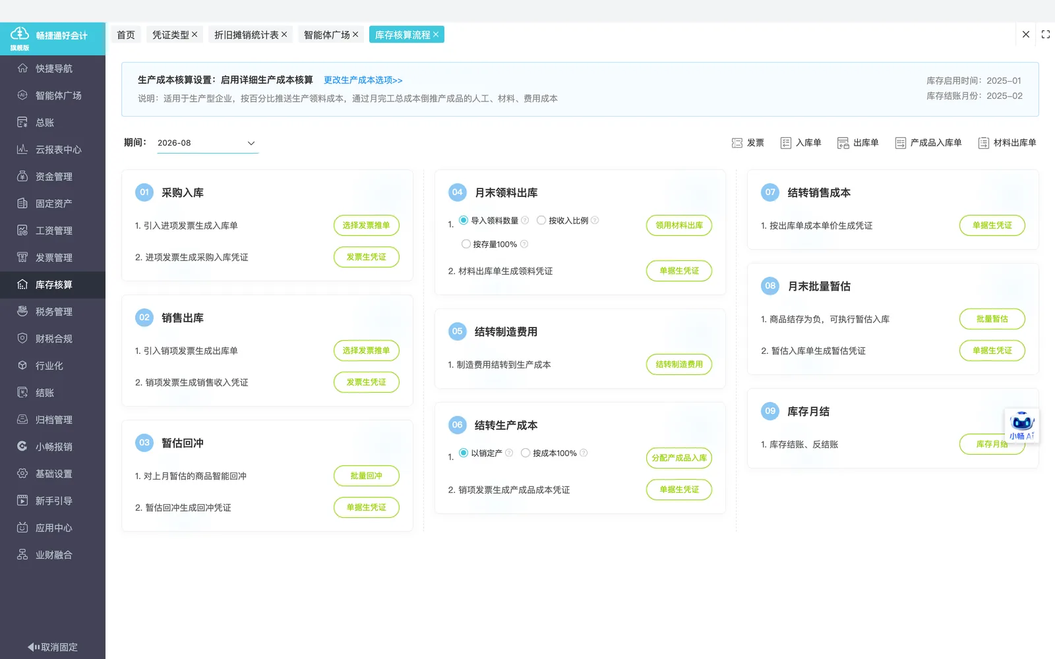Click the 更改生产成本选项>> link
Screen dimensions: 1055x659
click(363, 80)
